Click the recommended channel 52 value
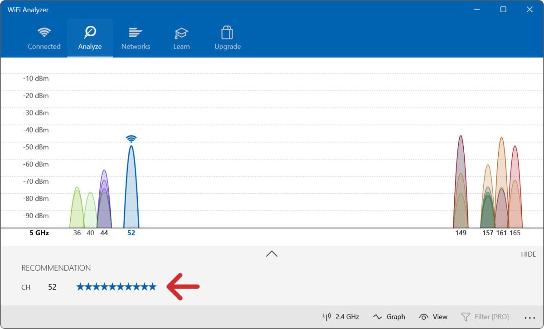 (x=52, y=287)
